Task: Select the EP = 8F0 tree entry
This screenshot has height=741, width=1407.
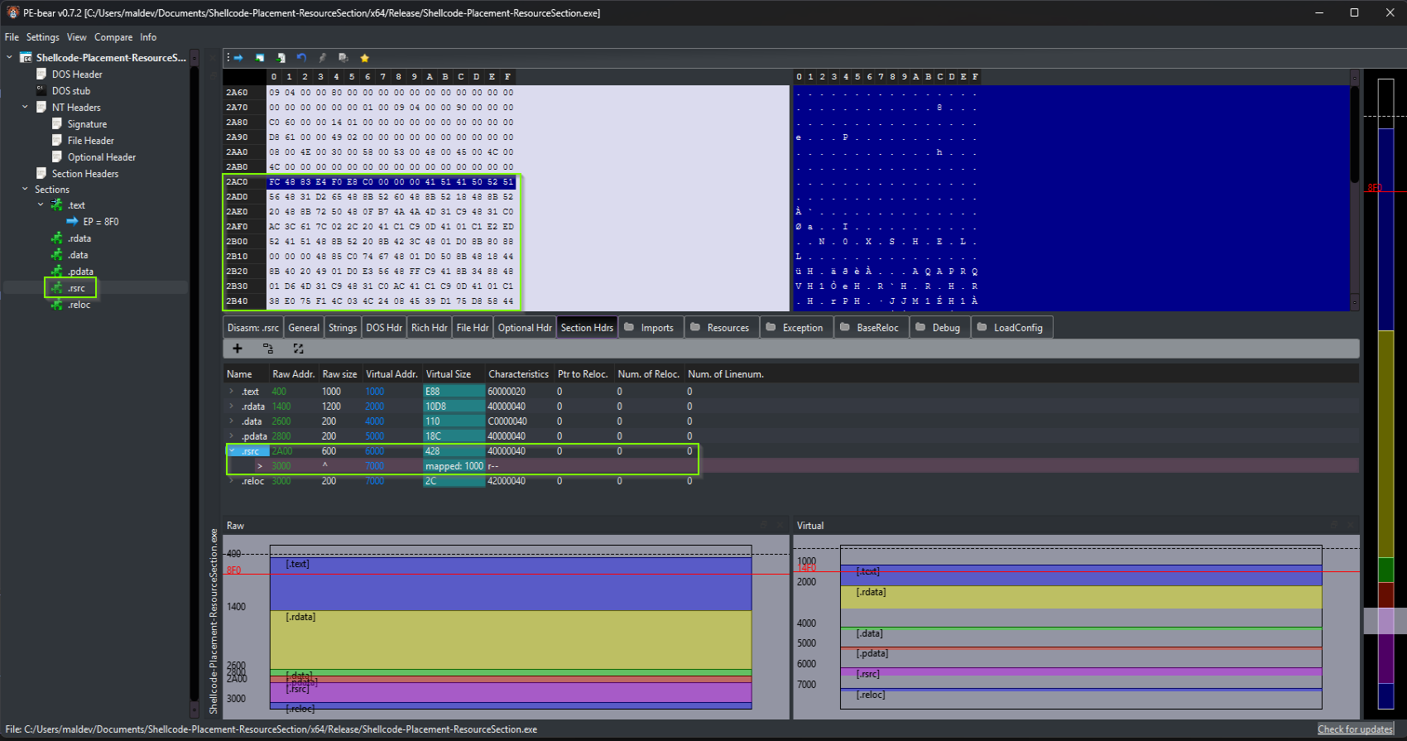Action: tap(101, 222)
